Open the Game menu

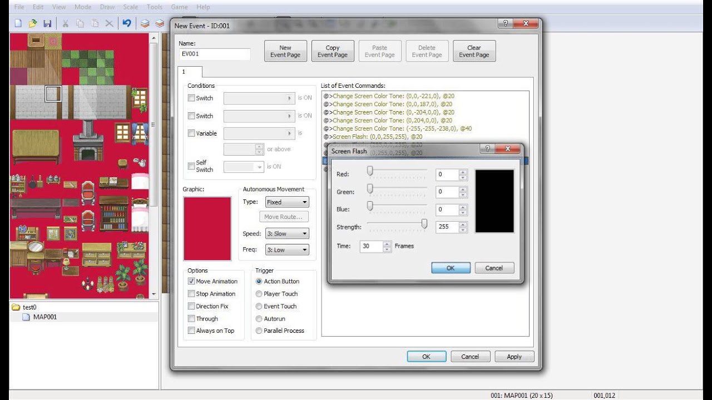[179, 7]
